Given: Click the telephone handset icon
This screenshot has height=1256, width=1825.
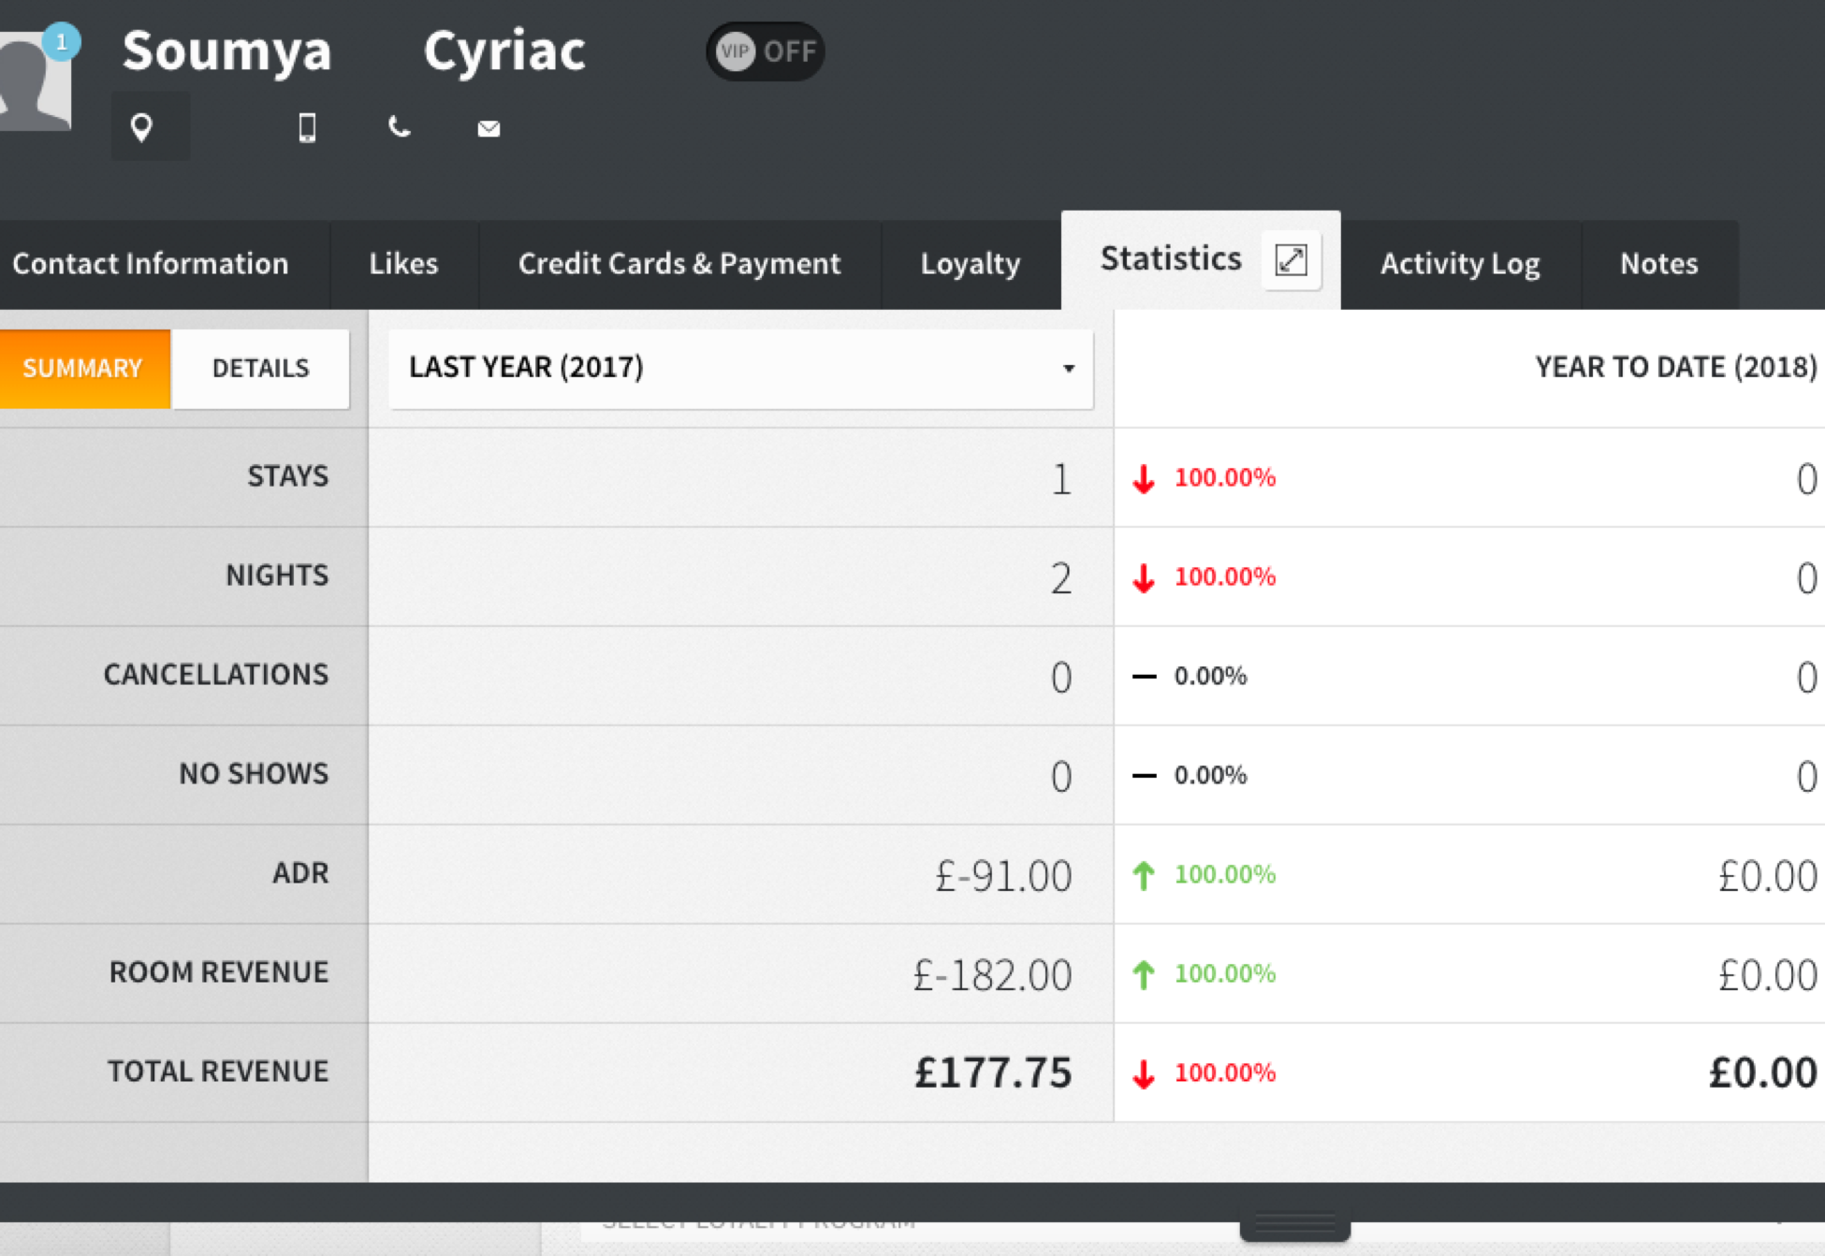Looking at the screenshot, I should click(399, 127).
